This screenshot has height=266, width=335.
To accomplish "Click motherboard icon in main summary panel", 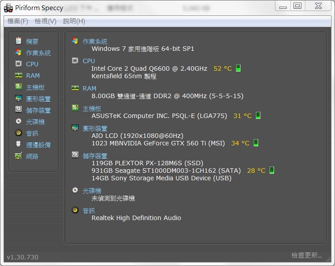I will pyautogui.click(x=75, y=108).
